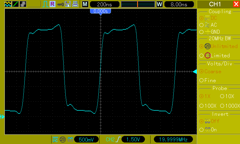The width and height of the screenshot is (240, 144).
Task: Click the gray persistence waveform icon
Action: pyautogui.click(x=23, y=4)
